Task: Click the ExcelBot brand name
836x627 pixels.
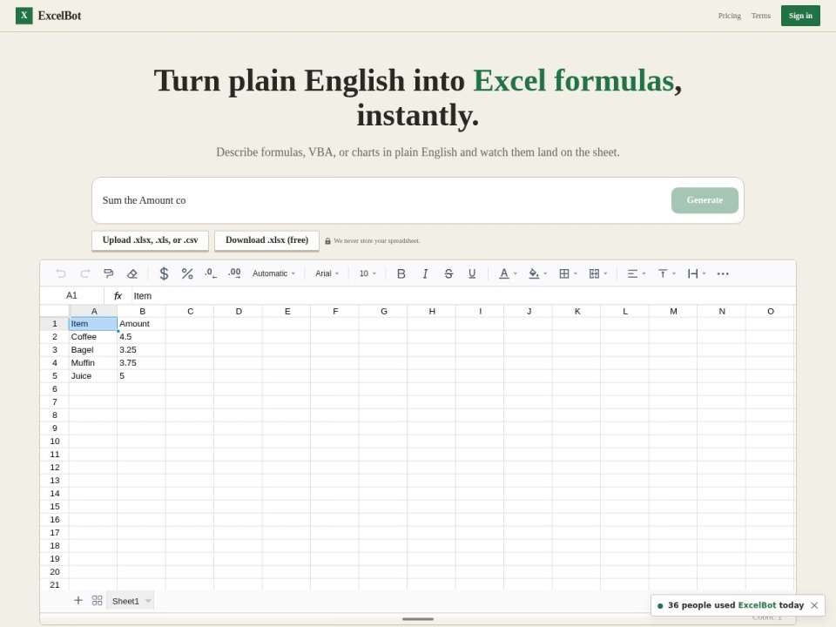Action: point(60,16)
